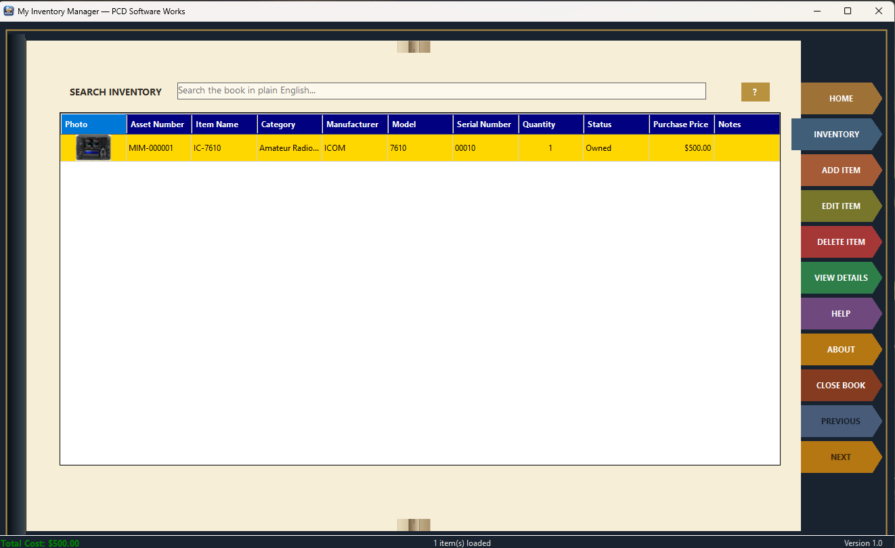
Task: Sort by the Photo column header
Action: tap(94, 124)
